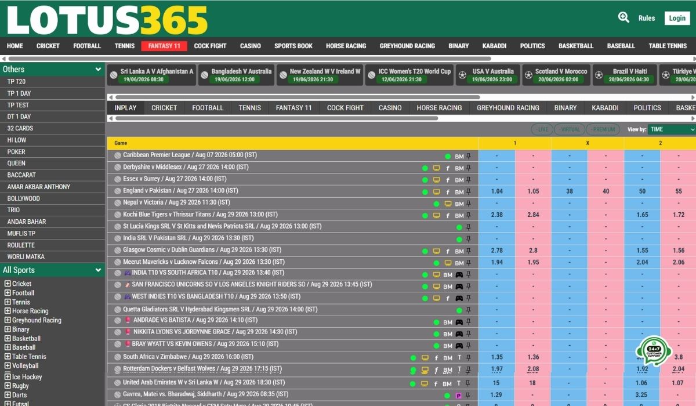Click BM icon for Caribbean Premier League
Screen dimensions: 696x406
pos(459,157)
